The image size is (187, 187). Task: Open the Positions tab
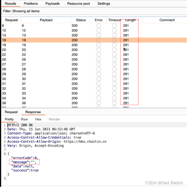click(31, 4)
